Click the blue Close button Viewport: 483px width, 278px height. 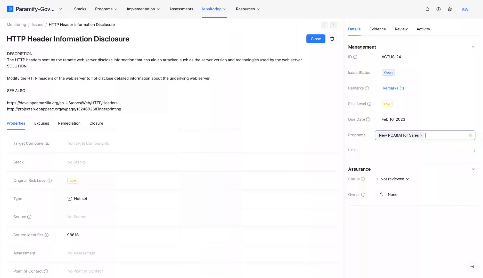(x=316, y=39)
